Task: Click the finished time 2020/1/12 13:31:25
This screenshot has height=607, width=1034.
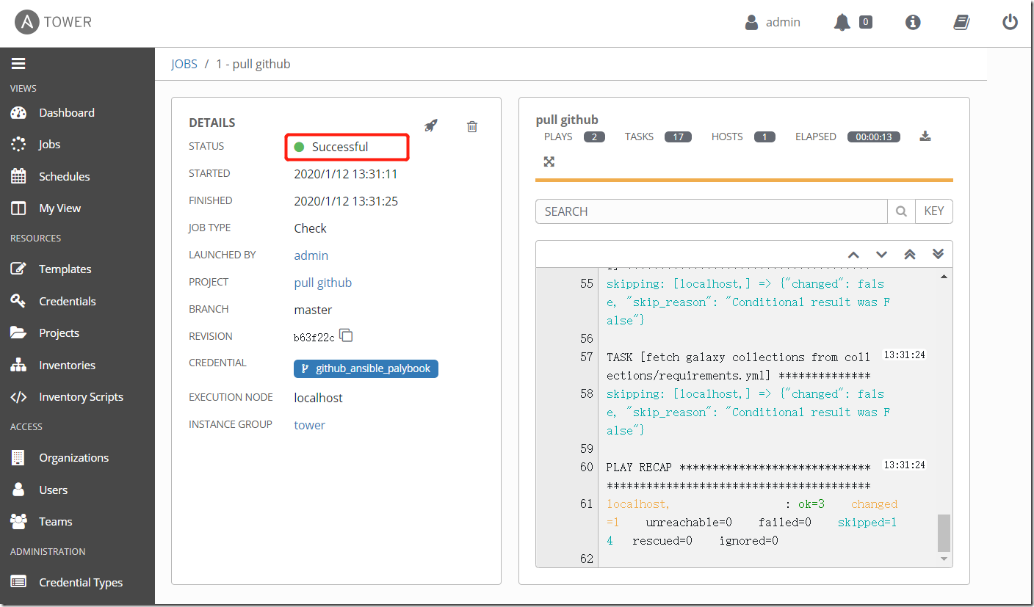Action: pyautogui.click(x=346, y=201)
